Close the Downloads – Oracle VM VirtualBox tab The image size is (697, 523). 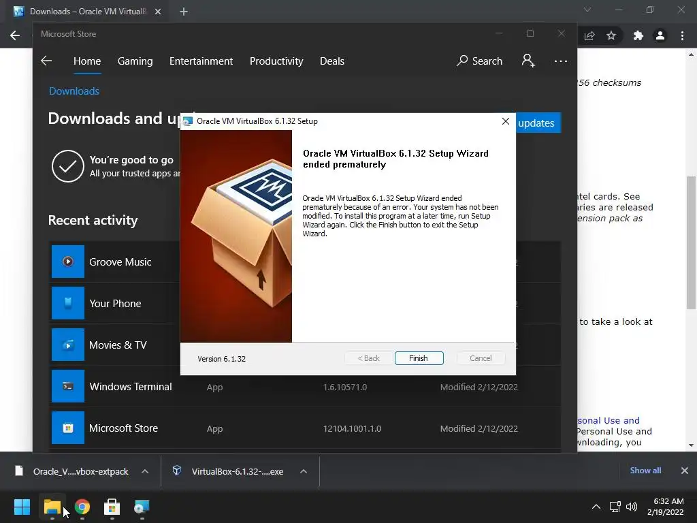[x=158, y=12]
